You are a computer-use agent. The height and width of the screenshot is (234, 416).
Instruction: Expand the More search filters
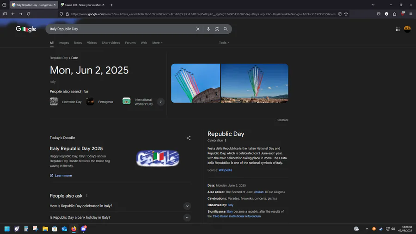(x=157, y=43)
